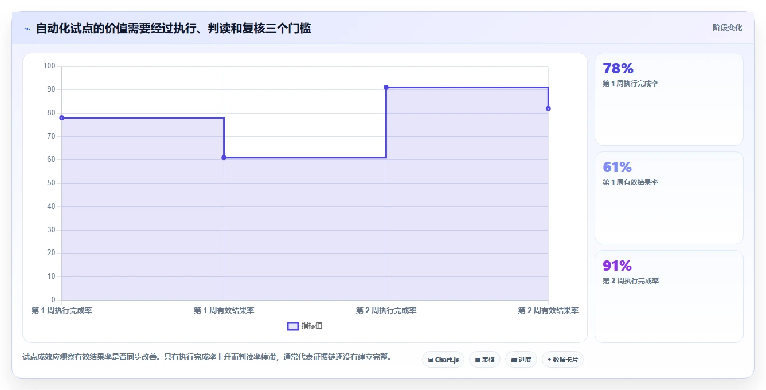This screenshot has width=766, height=390.
Task: Click 第 1 周有效结果率 label in the second card
Action: (x=630, y=182)
